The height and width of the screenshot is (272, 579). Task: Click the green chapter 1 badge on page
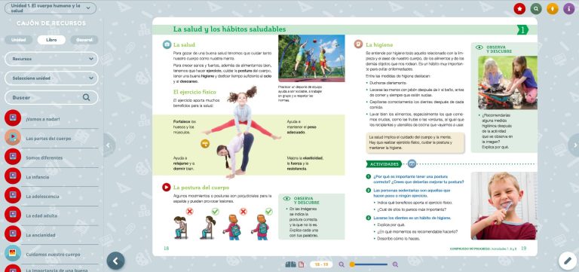coord(522,30)
